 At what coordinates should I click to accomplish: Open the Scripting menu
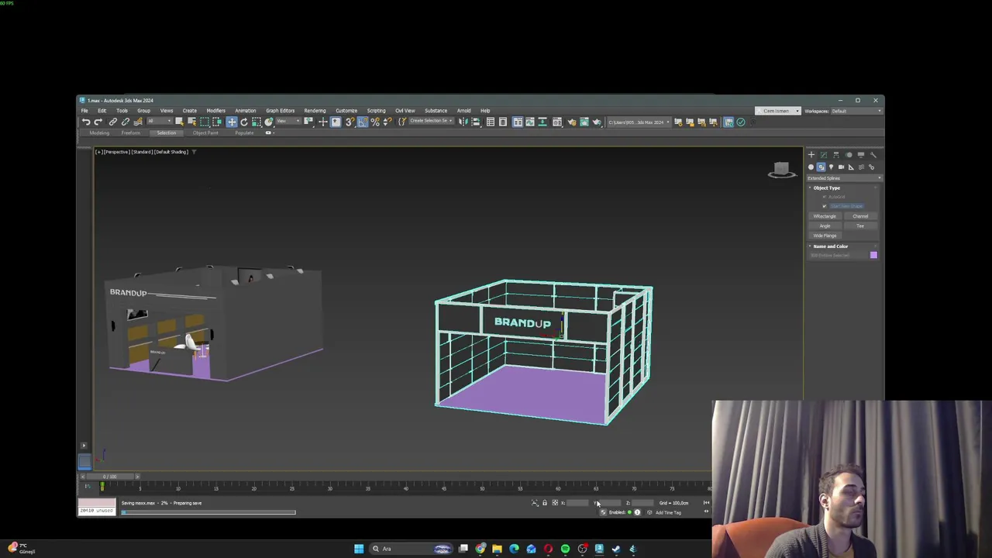tap(376, 111)
